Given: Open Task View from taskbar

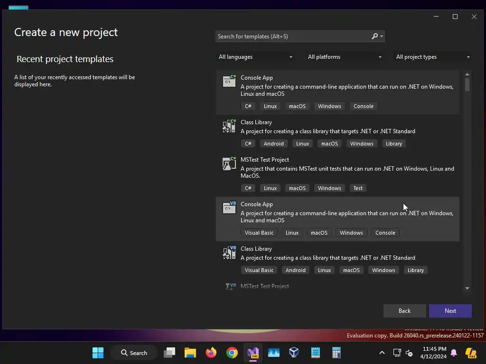Looking at the screenshot, I should tap(169, 353).
